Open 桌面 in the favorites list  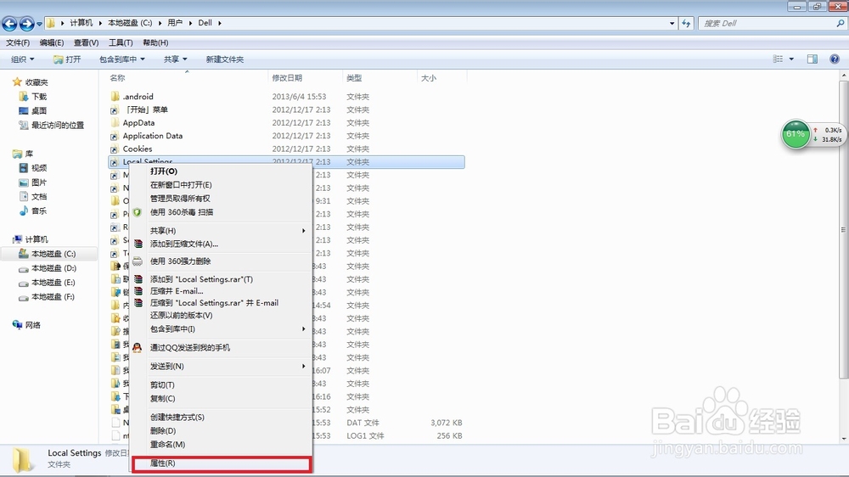pos(33,110)
